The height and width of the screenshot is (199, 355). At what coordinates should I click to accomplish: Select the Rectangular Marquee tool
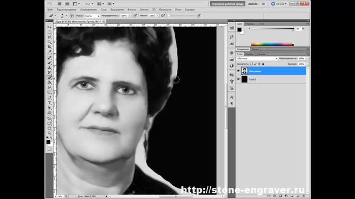[49, 32]
